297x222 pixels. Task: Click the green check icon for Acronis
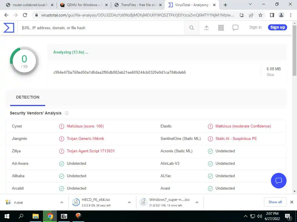pyautogui.click(x=210, y=151)
